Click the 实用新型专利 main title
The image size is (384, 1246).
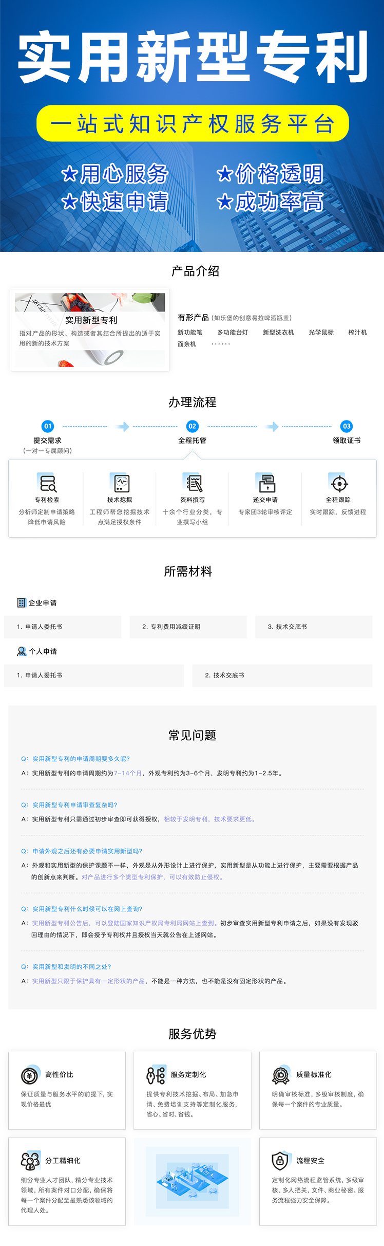point(193,57)
